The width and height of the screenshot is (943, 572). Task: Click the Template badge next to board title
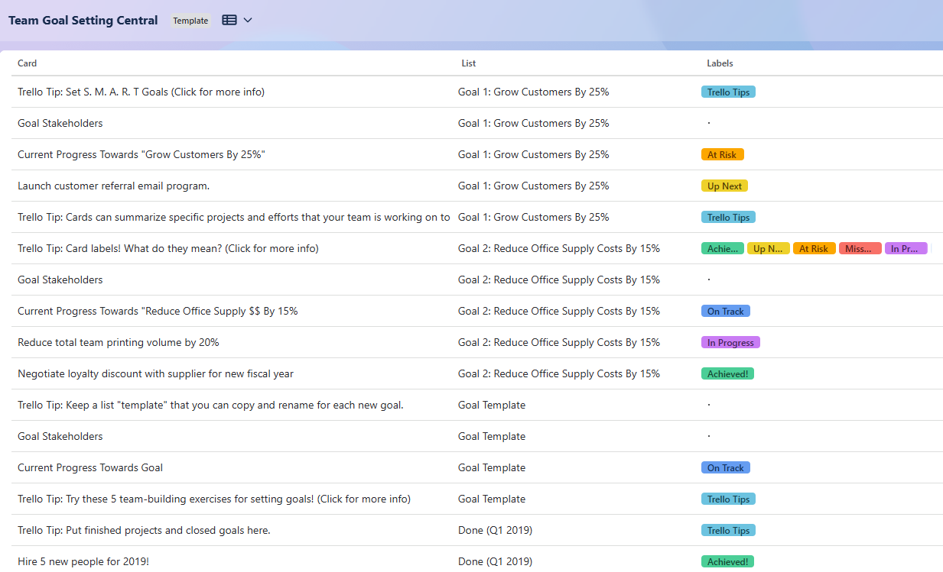(190, 20)
